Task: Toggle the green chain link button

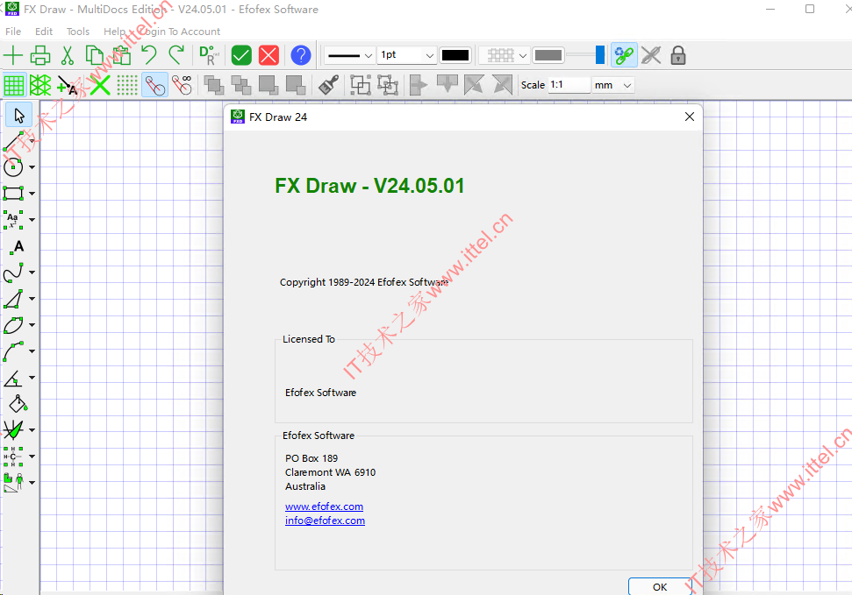Action: (x=624, y=55)
